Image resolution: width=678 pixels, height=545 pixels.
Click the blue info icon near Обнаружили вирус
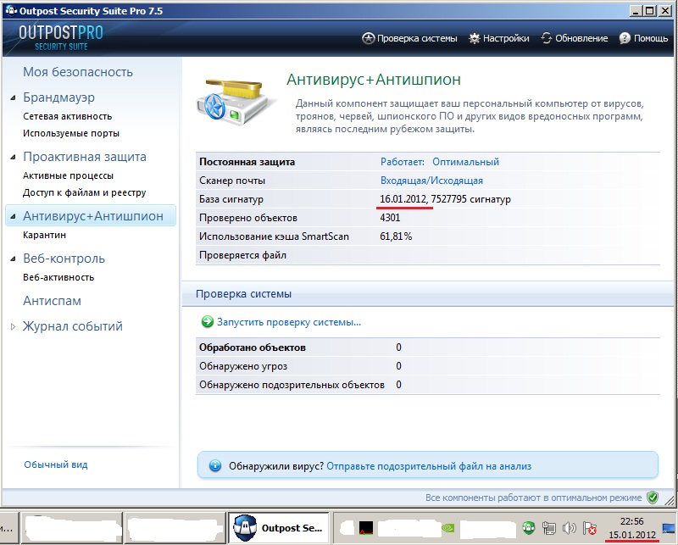215,466
